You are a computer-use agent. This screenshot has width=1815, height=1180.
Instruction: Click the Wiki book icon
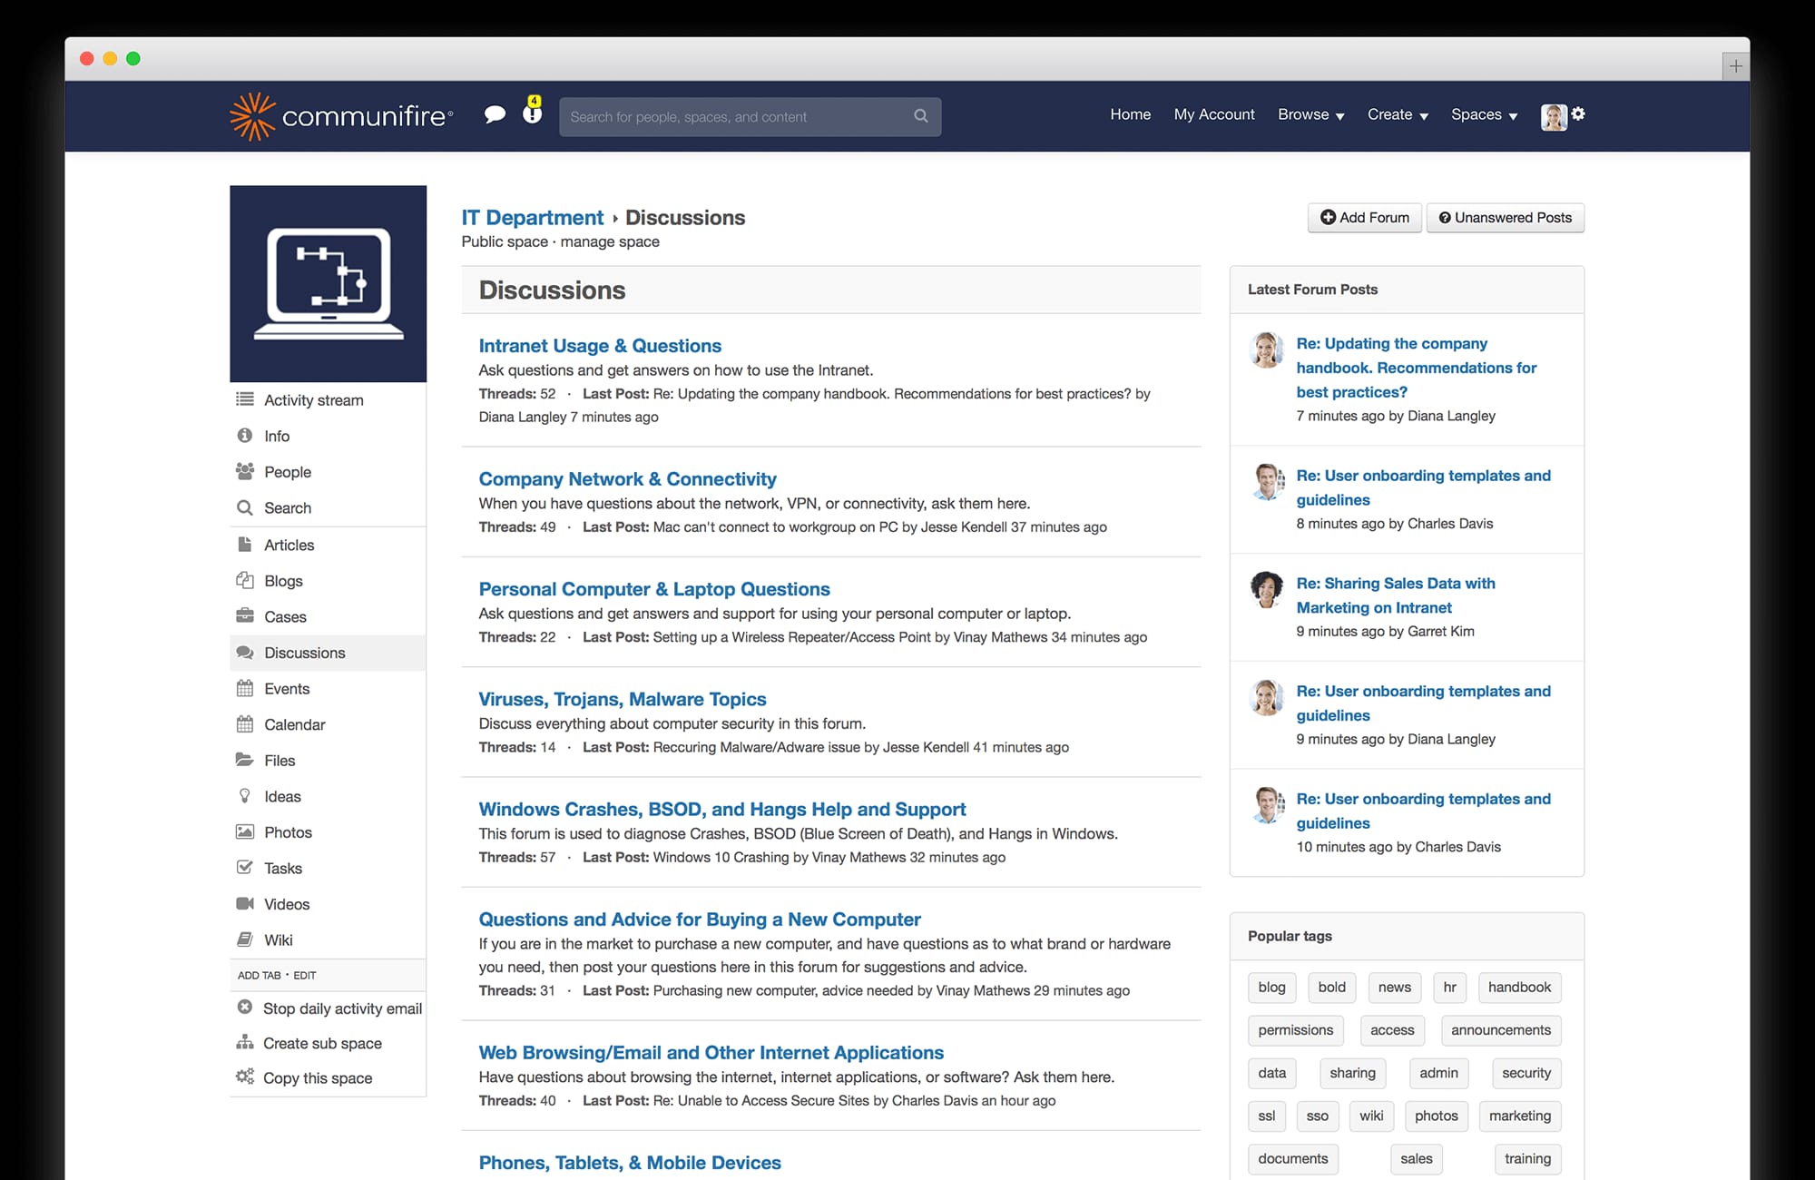tap(245, 939)
